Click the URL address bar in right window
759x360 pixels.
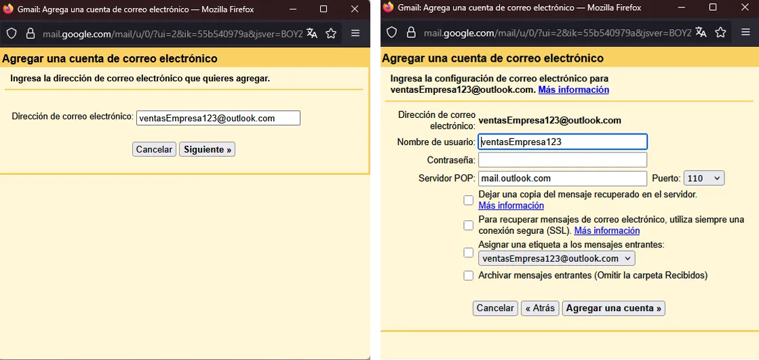click(x=557, y=32)
